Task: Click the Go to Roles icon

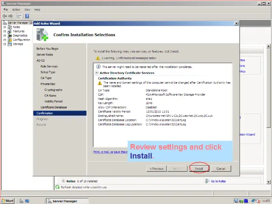Action: click(x=207, y=181)
